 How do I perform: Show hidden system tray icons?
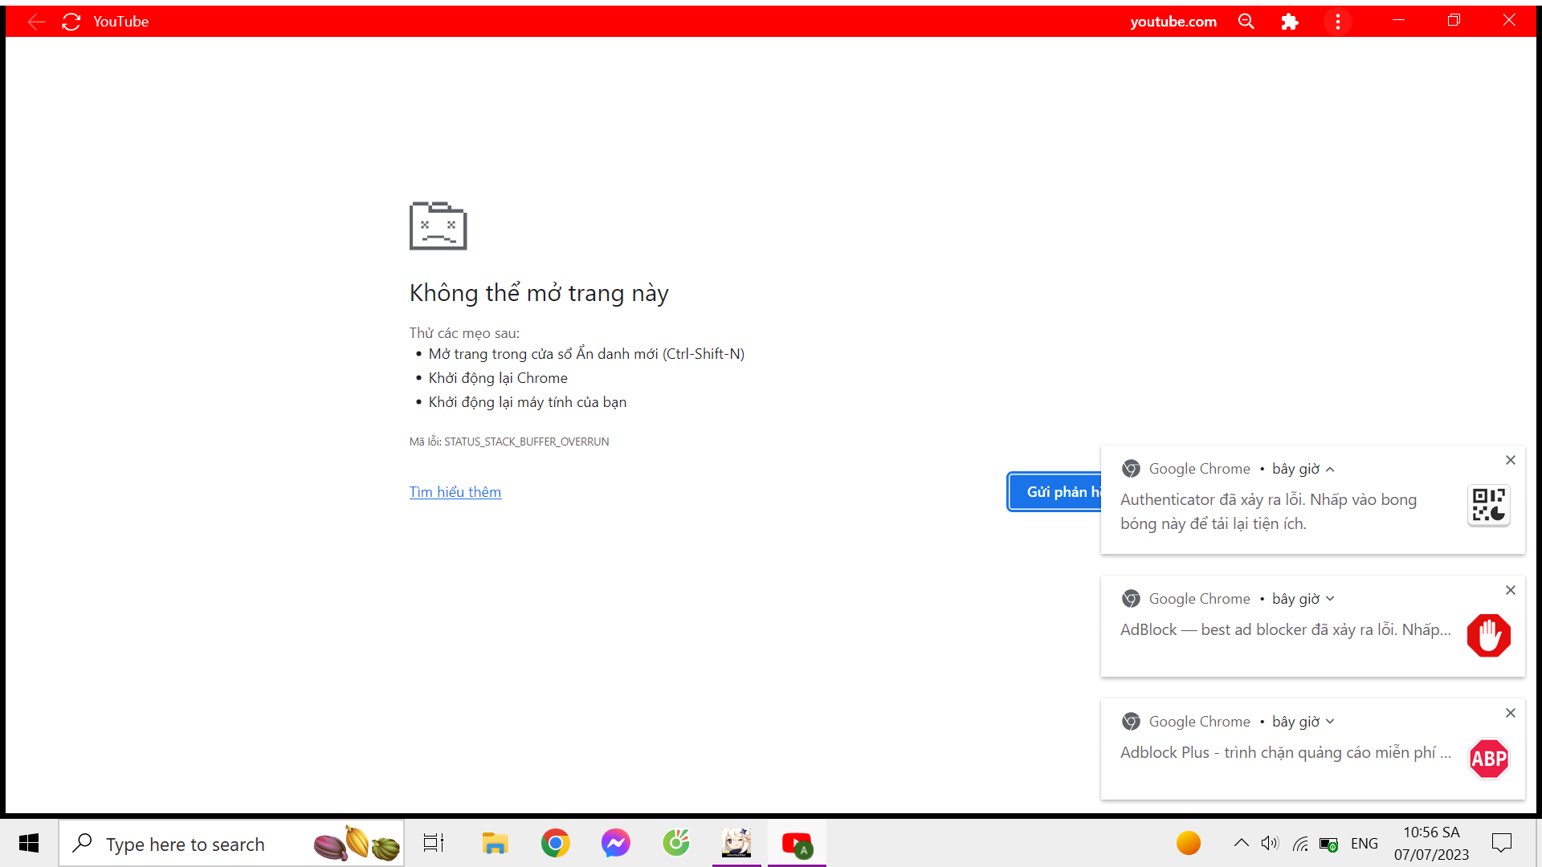1242,843
